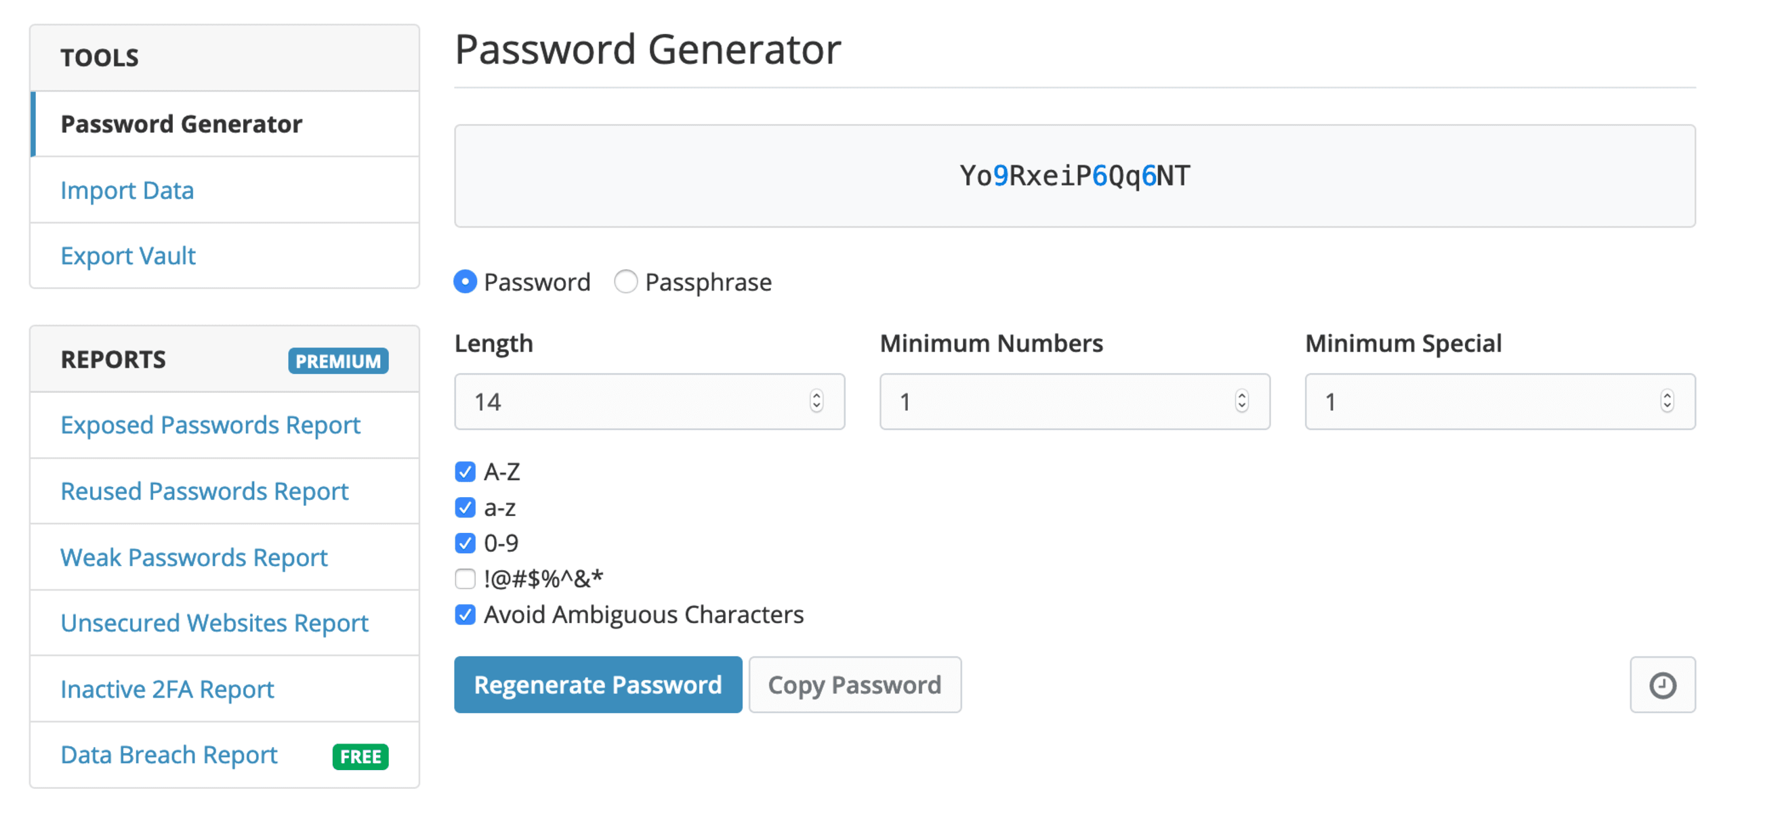Open Import Data in Tools menu
1778x833 pixels.
(127, 190)
